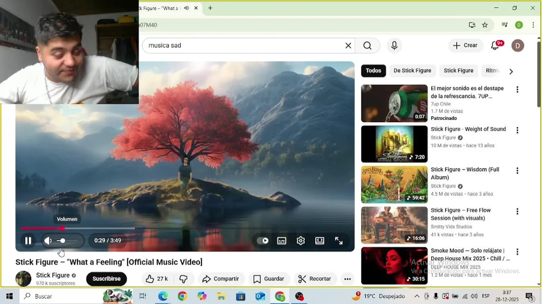
Task: Click the taskbar Buscar search box
Action: pyautogui.click(x=76, y=296)
